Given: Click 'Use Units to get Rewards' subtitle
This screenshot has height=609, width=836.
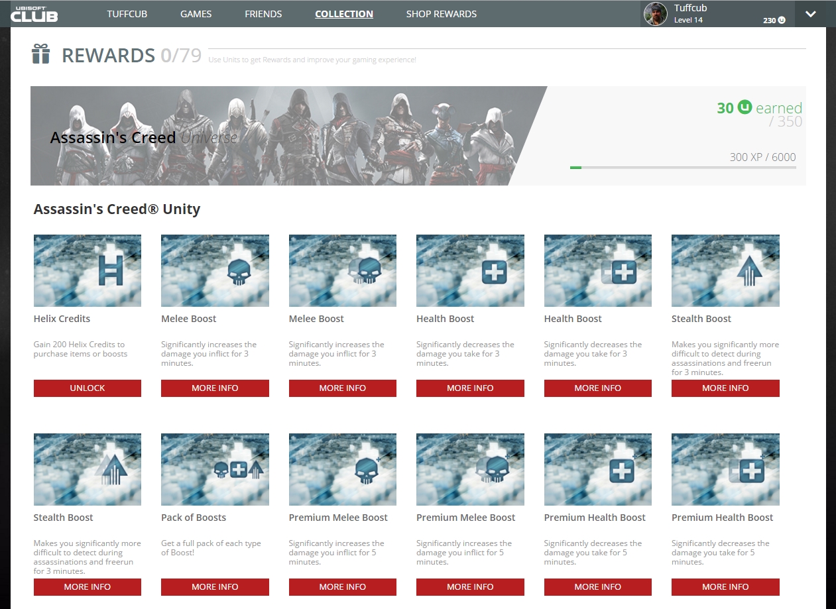Looking at the screenshot, I should click(312, 60).
